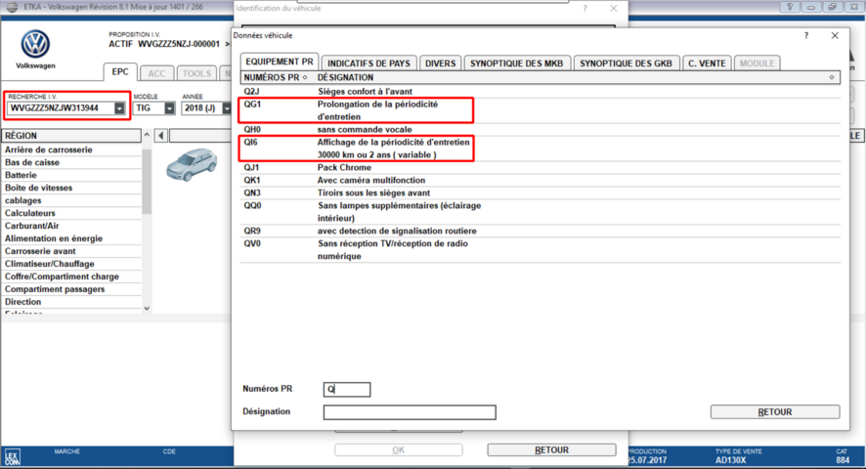This screenshot has height=469, width=866.
Task: Click the AD130X type de vente value
Action: coord(731,460)
